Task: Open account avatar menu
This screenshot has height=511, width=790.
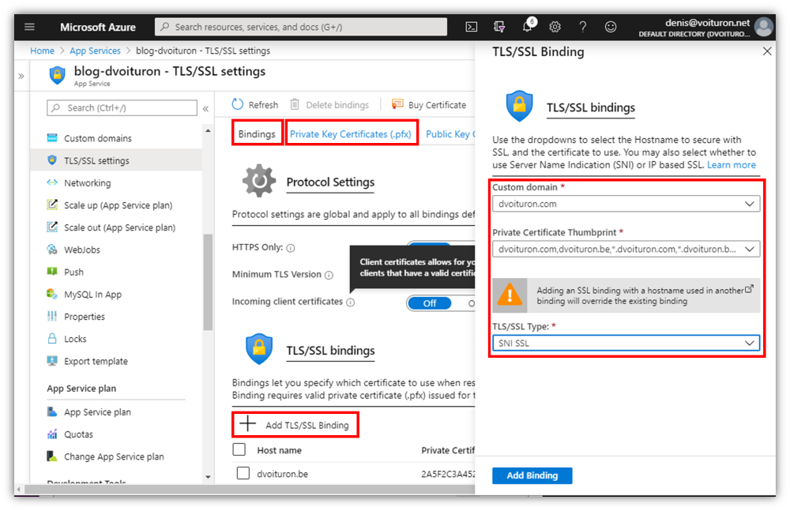Action: coord(764,27)
